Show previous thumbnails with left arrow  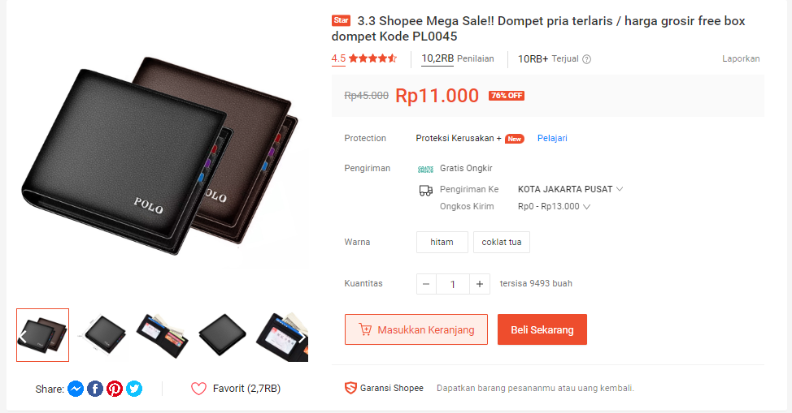(x=23, y=337)
